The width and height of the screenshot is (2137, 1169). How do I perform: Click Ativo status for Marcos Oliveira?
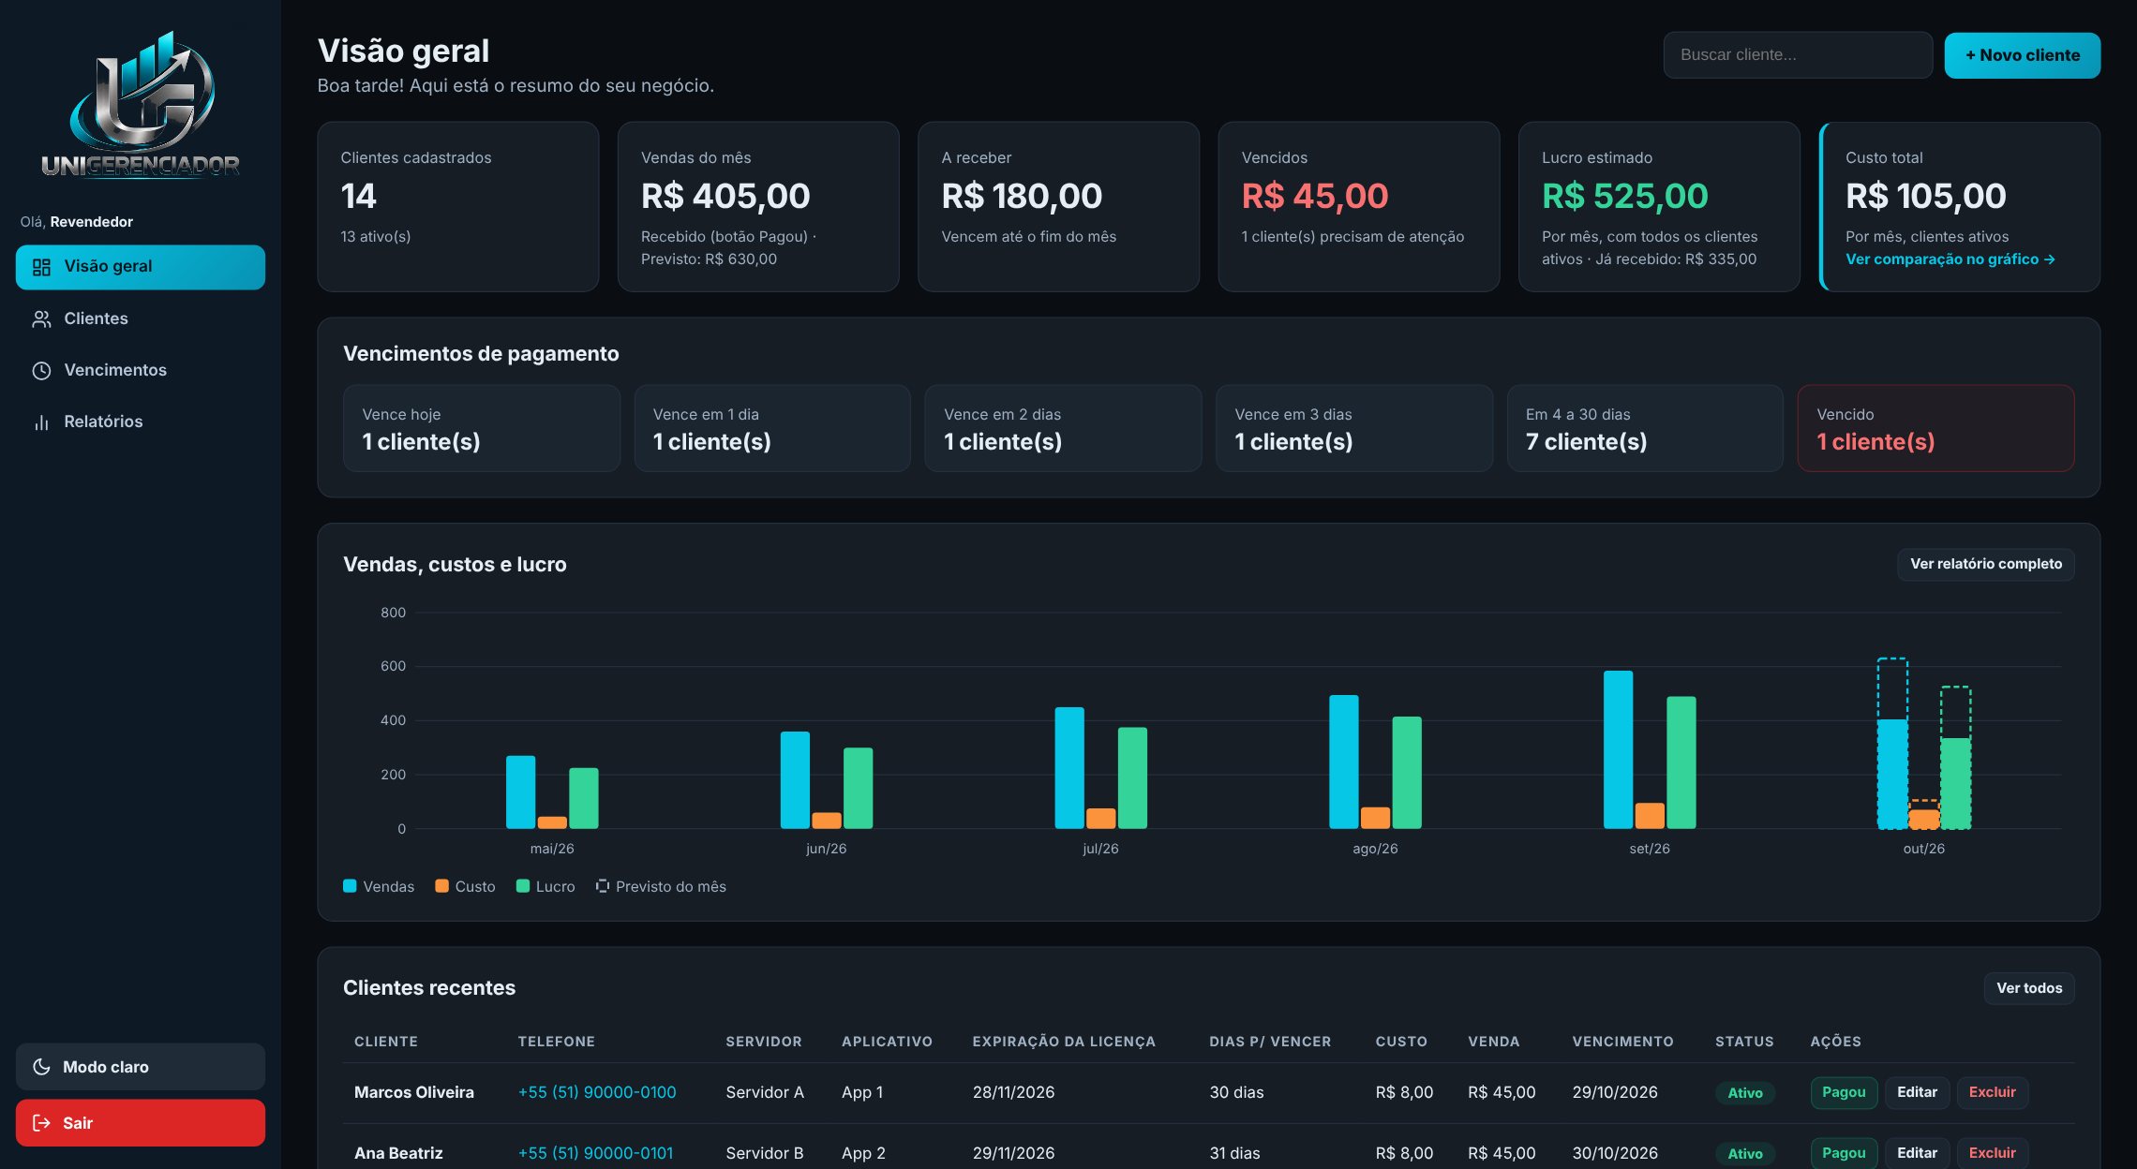pos(1745,1093)
